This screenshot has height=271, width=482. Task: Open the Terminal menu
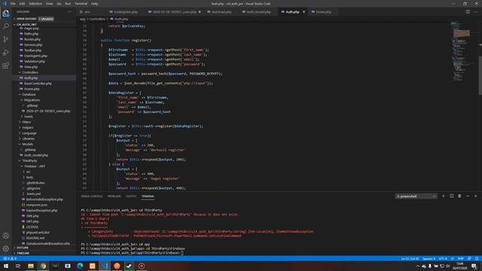pyautogui.click(x=81, y=4)
